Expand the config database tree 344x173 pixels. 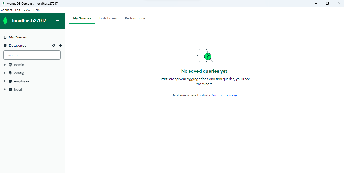[x=5, y=73]
